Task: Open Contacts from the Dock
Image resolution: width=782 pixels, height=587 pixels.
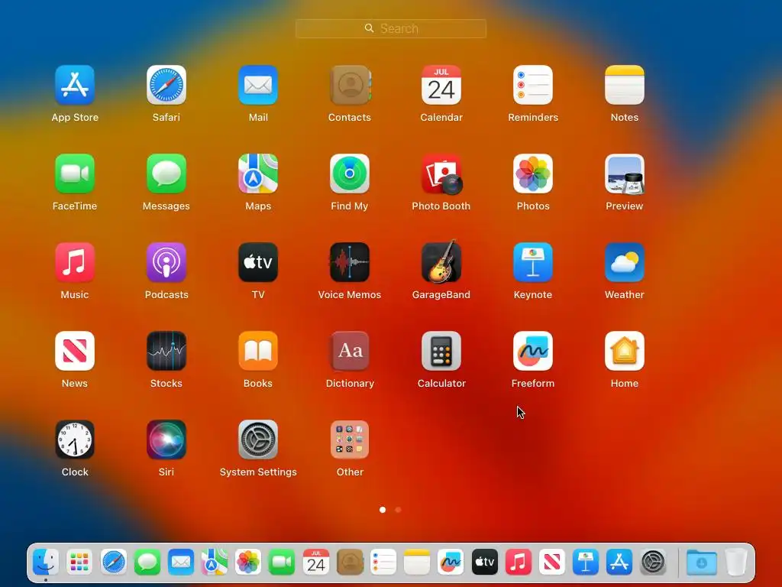Action: pyautogui.click(x=350, y=563)
